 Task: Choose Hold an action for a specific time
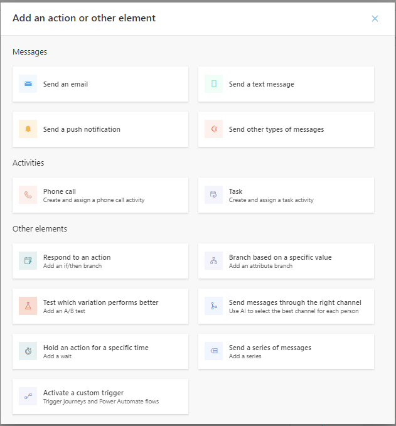point(95,348)
